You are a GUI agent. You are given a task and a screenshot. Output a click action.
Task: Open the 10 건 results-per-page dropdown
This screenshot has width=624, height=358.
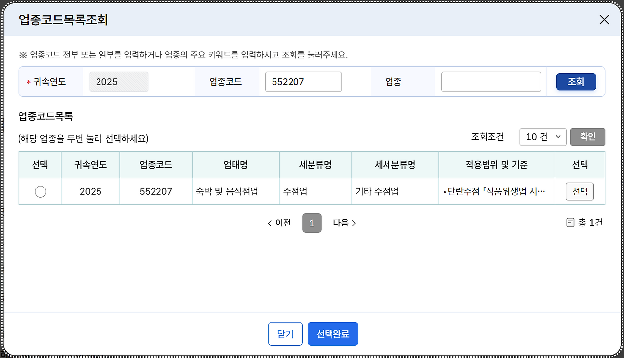pos(543,137)
